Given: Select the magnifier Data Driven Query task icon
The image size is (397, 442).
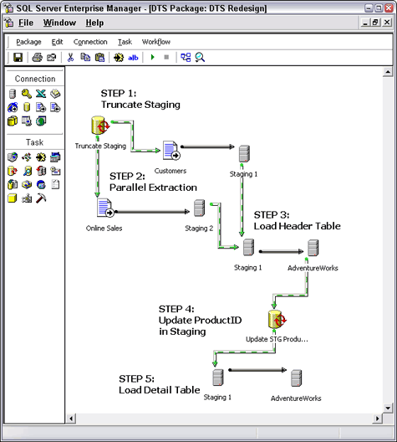Looking at the screenshot, I should [x=27, y=171].
